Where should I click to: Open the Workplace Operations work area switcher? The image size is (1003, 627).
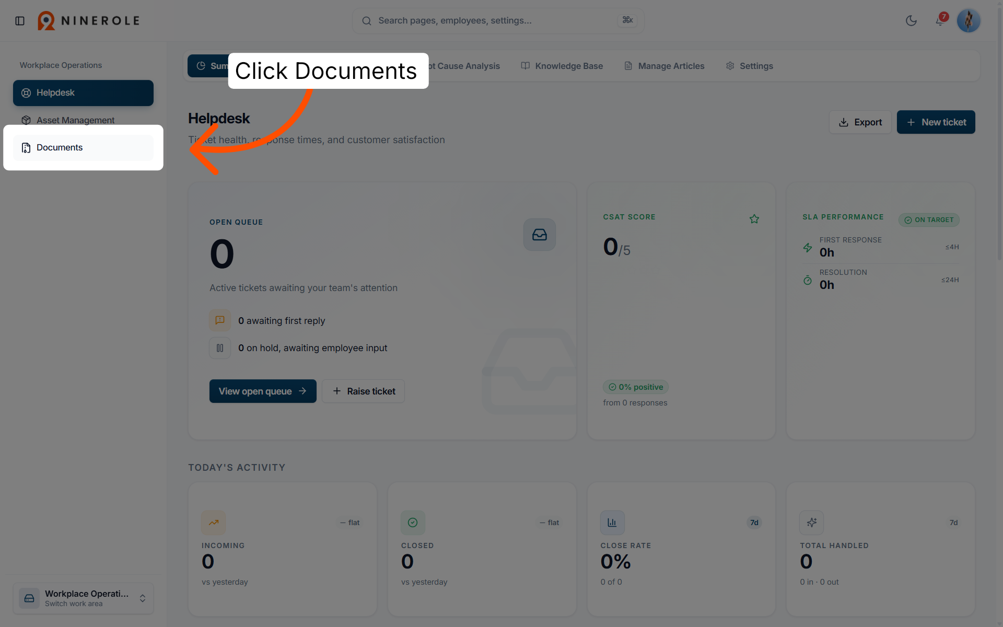point(83,598)
